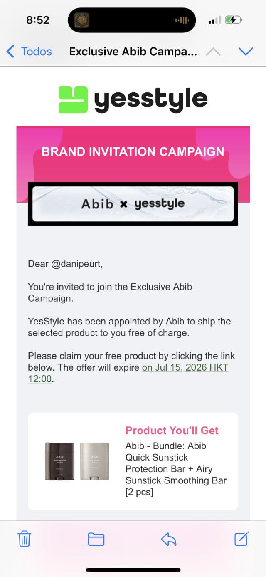Tap the Exclusive Abib Campa... subject title
This screenshot has width=266, height=577.
[133, 52]
